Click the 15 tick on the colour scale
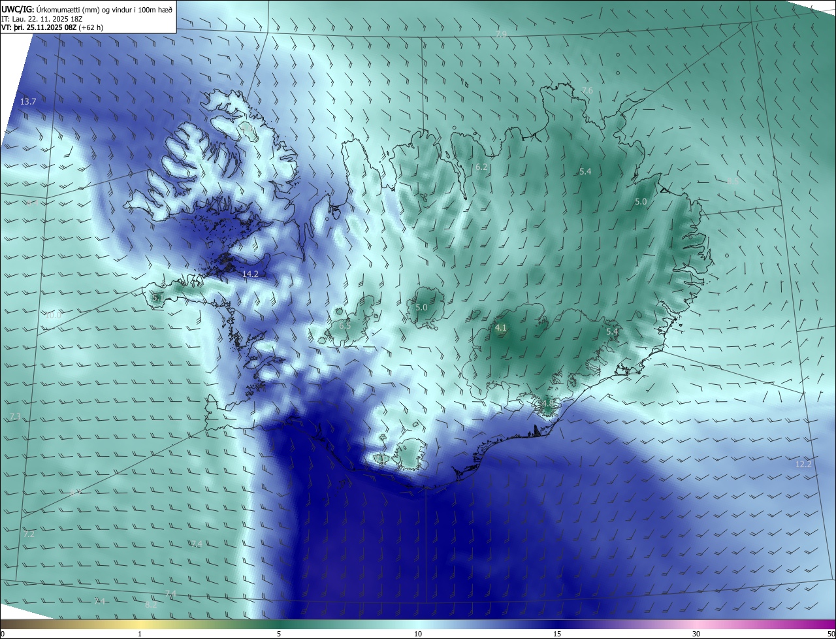 (x=557, y=634)
